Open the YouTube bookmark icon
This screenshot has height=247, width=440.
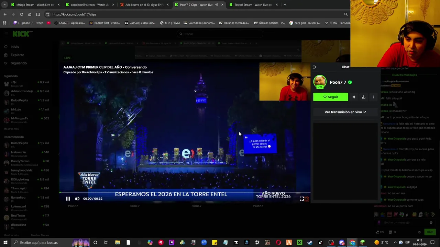(x=48, y=23)
